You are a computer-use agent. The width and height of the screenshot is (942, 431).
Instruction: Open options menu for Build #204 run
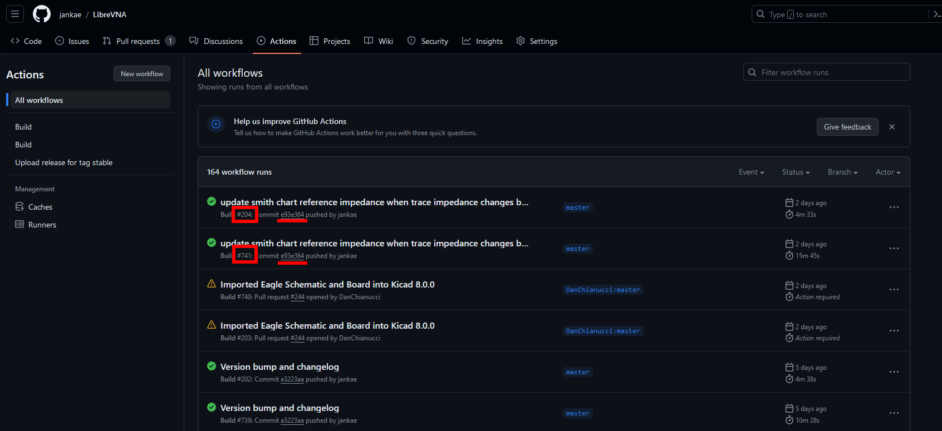(894, 207)
